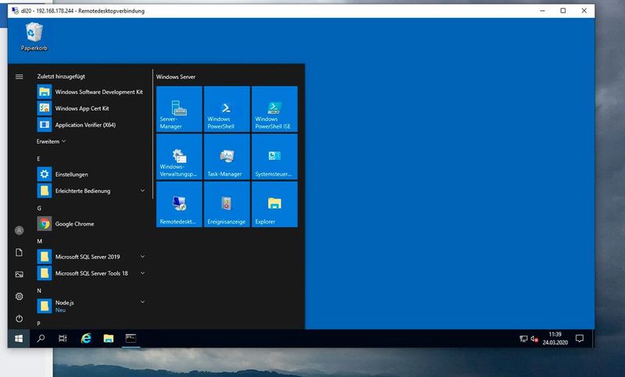Open Documents from the Start sidebar

[x=19, y=252]
